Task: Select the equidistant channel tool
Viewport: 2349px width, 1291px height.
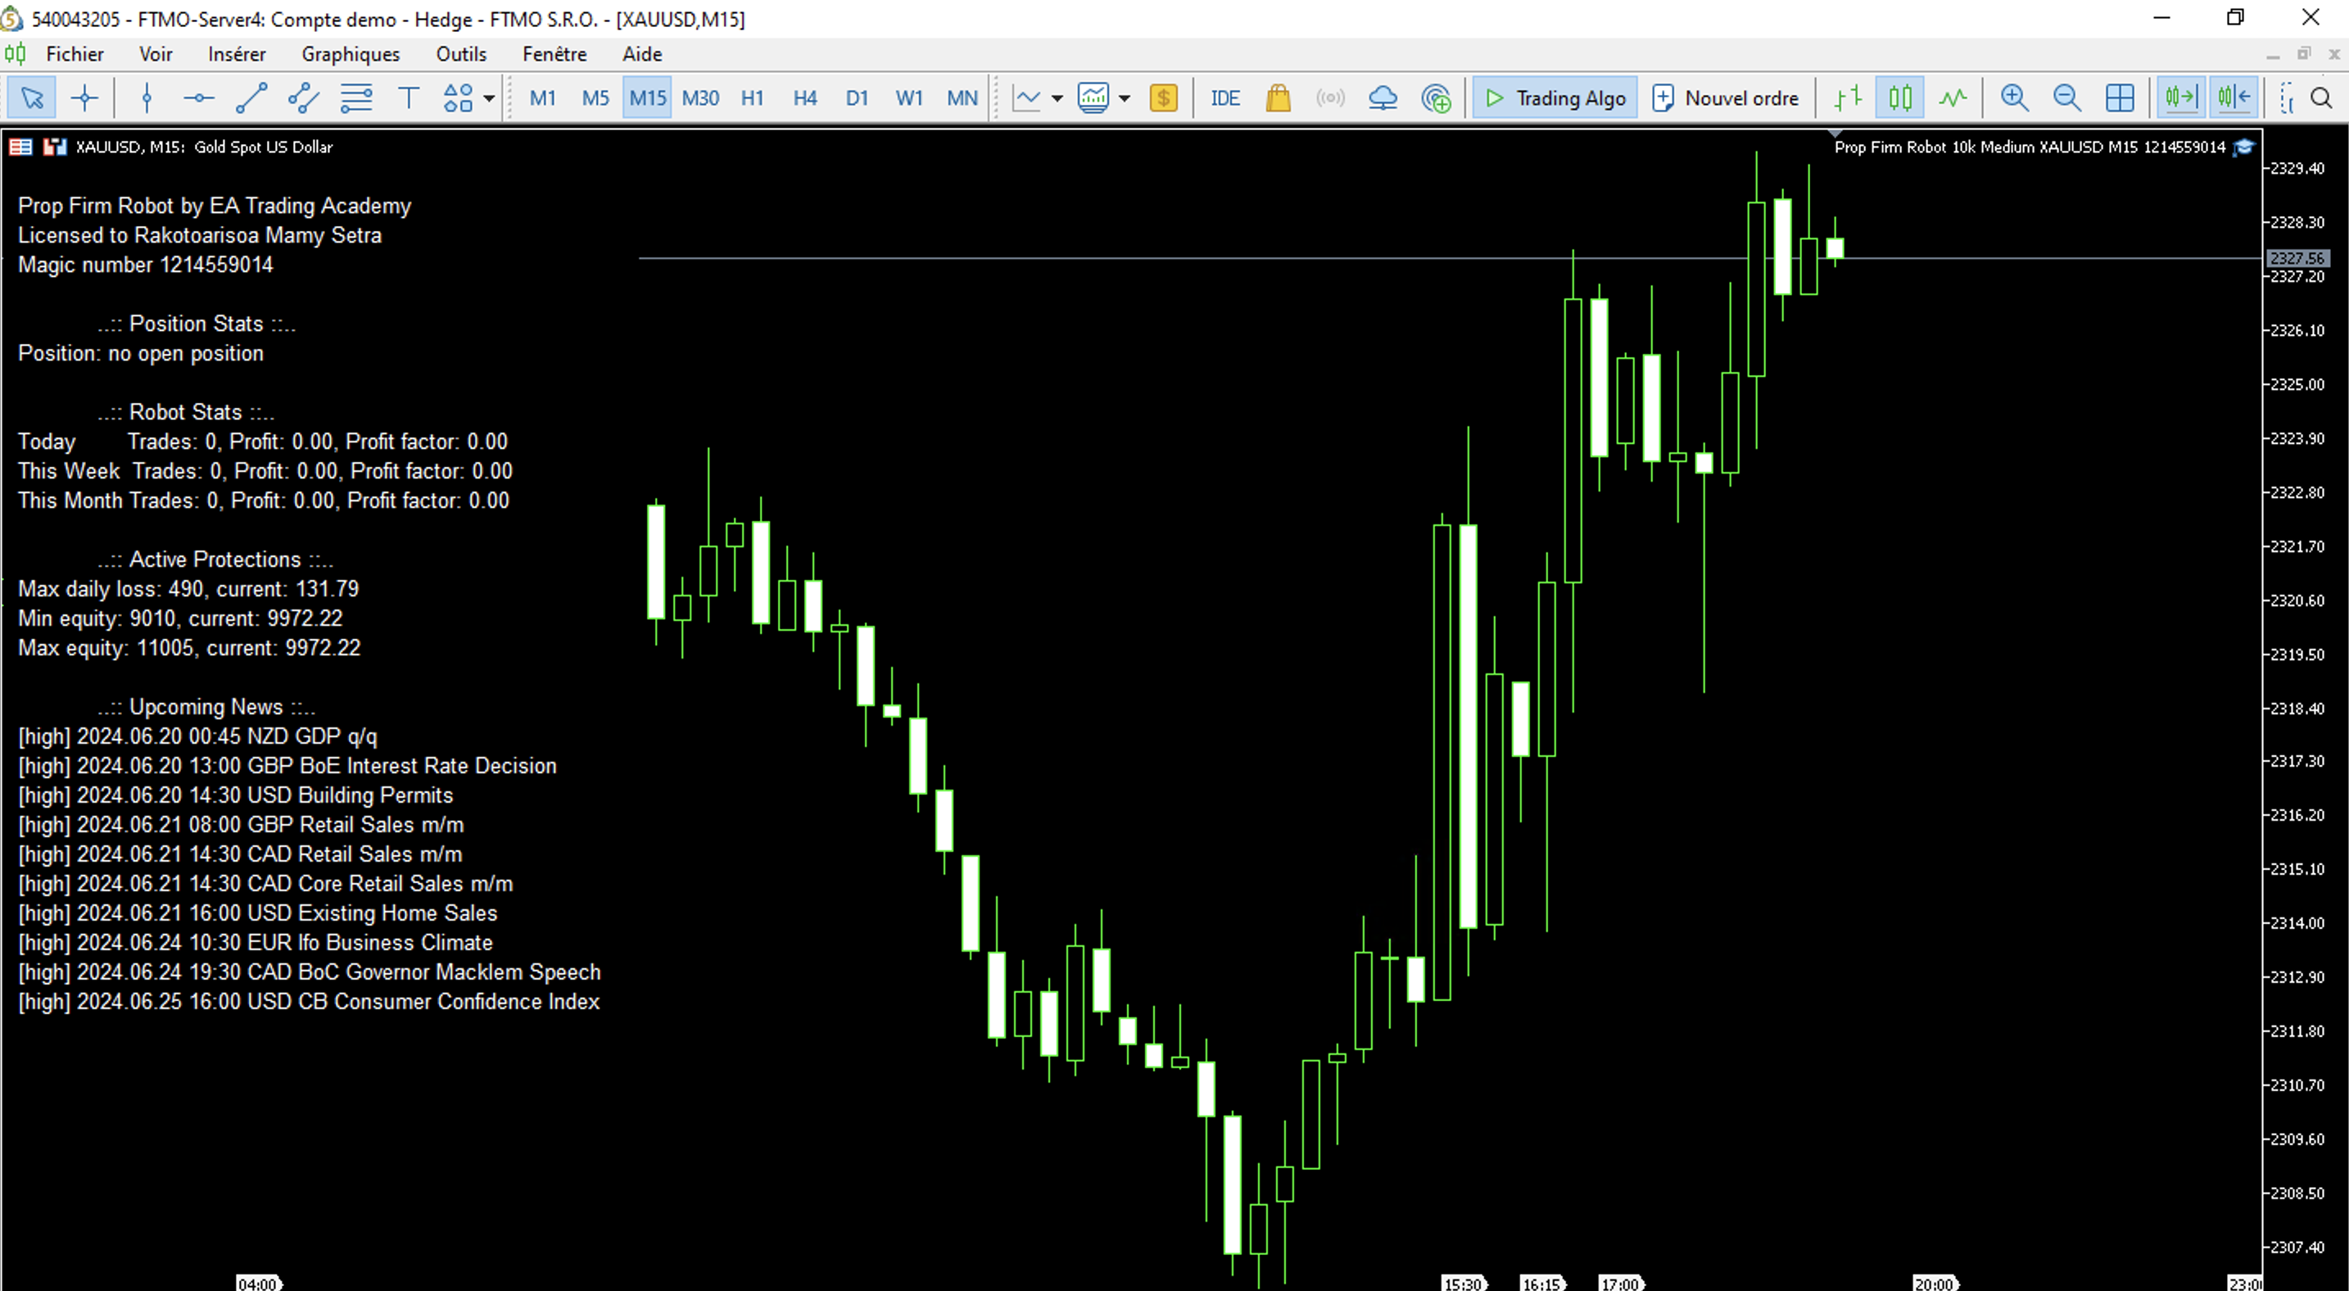Action: click(304, 97)
